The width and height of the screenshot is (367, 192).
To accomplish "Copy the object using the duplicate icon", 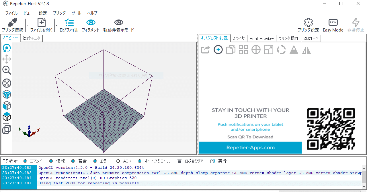I will click(231, 50).
